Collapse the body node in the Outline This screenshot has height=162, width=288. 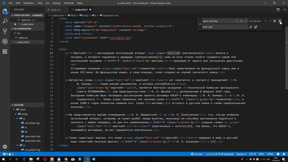[x=16, y=114]
